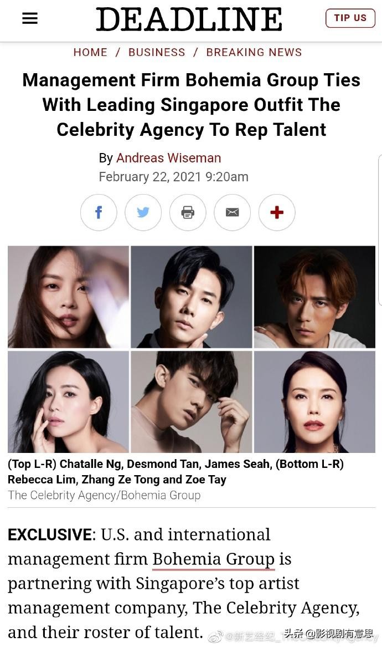Go to Home breadcrumb

coord(90,53)
